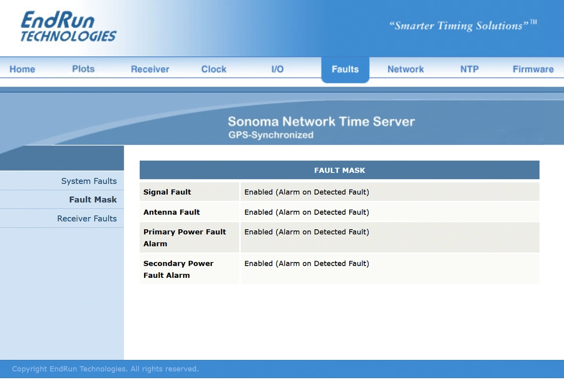Click Antenna Fault's Enabled status value
The height and width of the screenshot is (384, 564).
307,212
